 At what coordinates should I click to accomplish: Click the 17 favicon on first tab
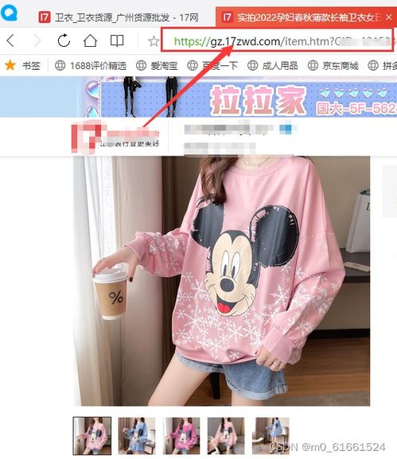pos(45,17)
